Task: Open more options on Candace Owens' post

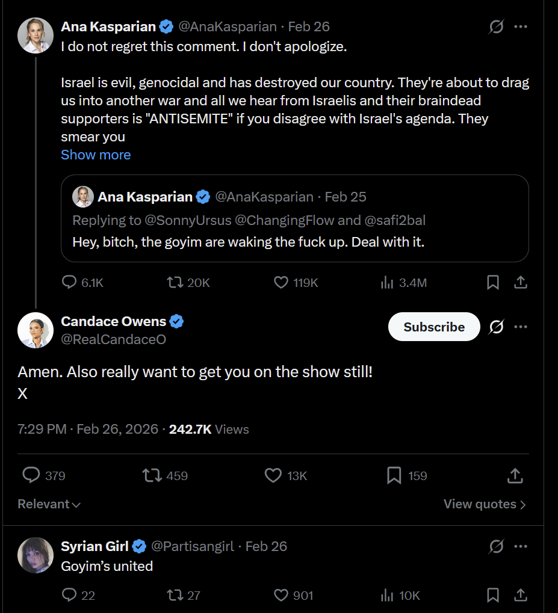Action: click(521, 327)
